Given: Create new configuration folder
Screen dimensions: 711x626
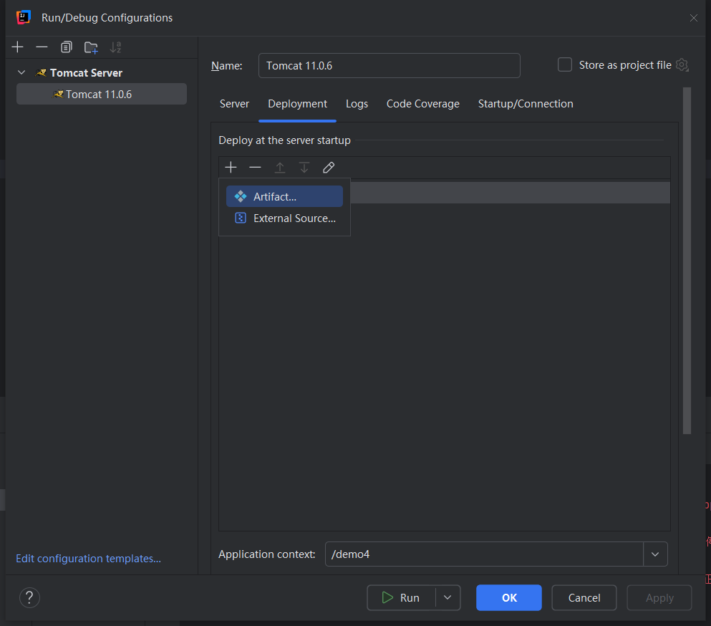Looking at the screenshot, I should click(91, 47).
